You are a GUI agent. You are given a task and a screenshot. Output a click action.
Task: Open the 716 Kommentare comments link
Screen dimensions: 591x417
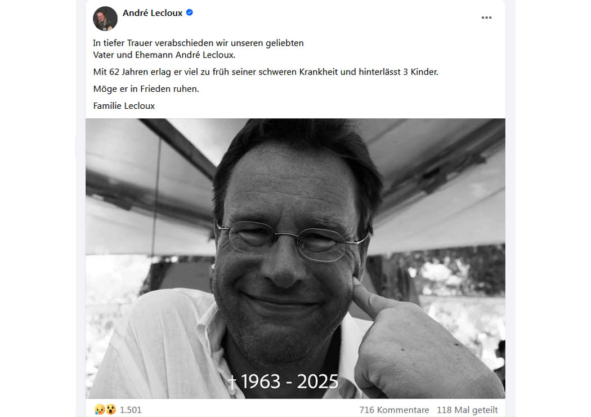click(394, 410)
